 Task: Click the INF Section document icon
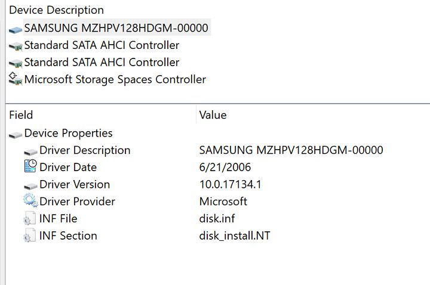coord(30,236)
